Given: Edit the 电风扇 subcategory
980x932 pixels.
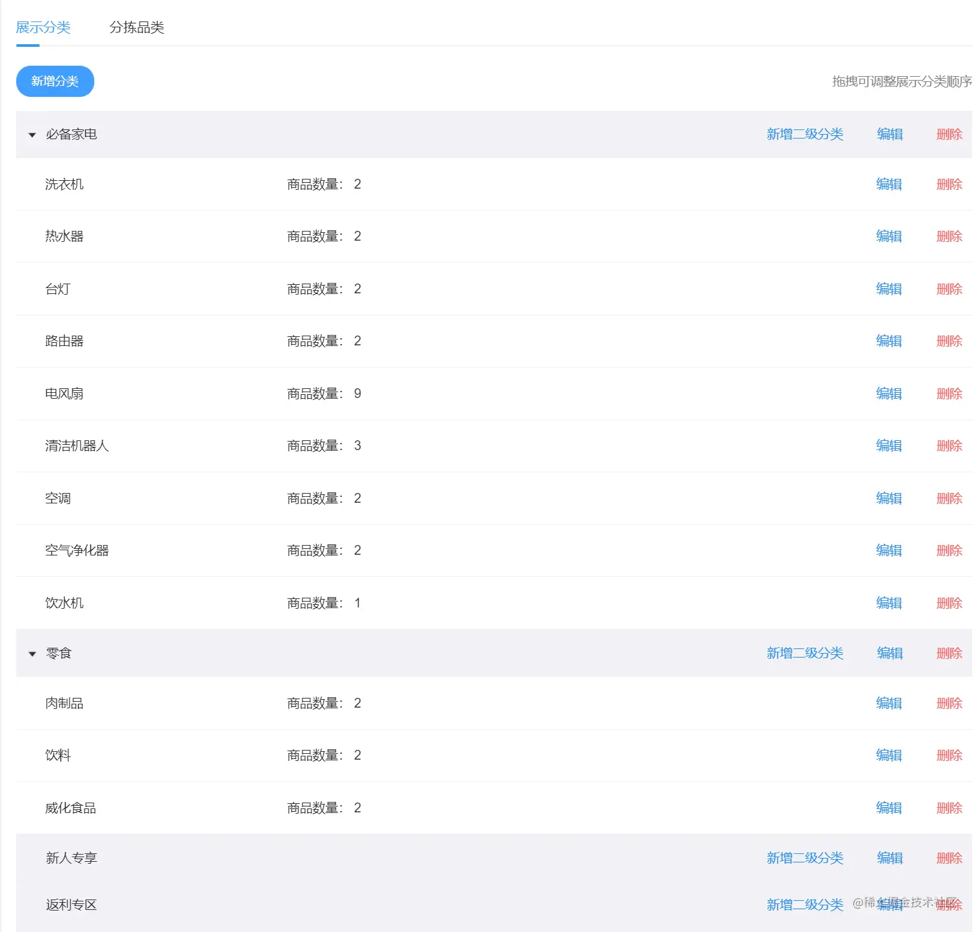Looking at the screenshot, I should 889,393.
